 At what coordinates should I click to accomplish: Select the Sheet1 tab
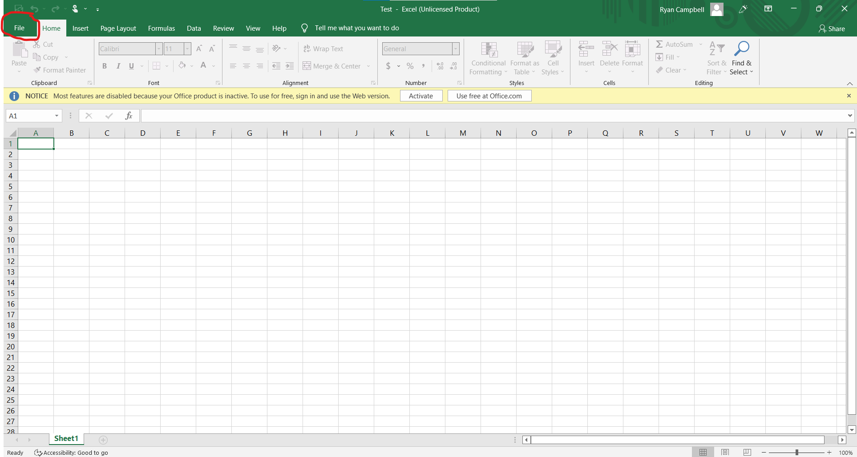(66, 438)
